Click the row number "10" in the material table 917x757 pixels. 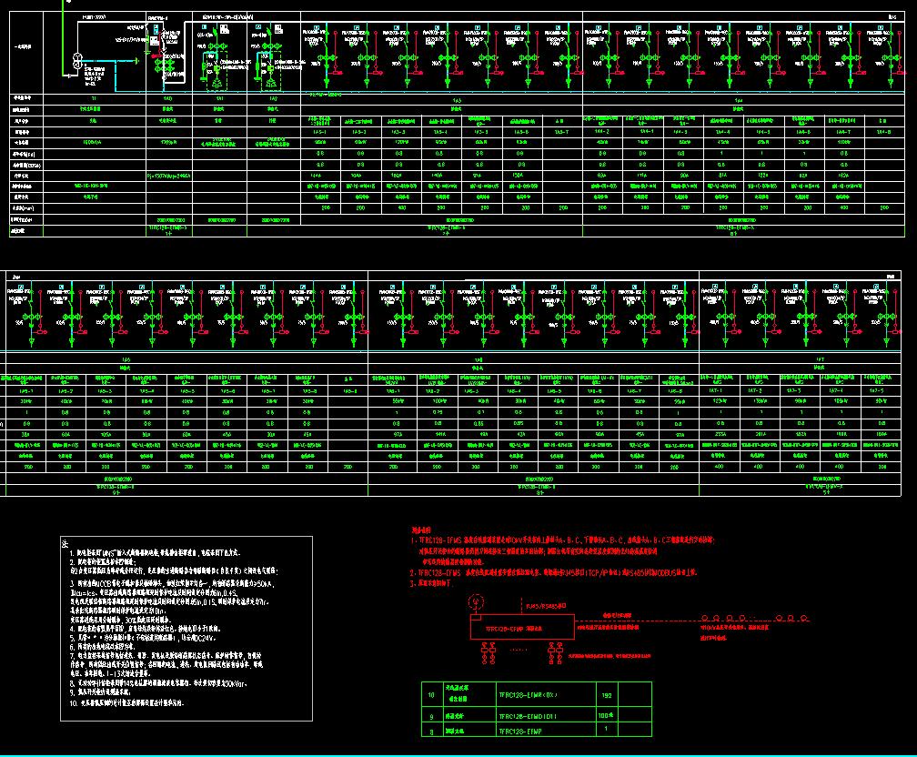tap(431, 695)
